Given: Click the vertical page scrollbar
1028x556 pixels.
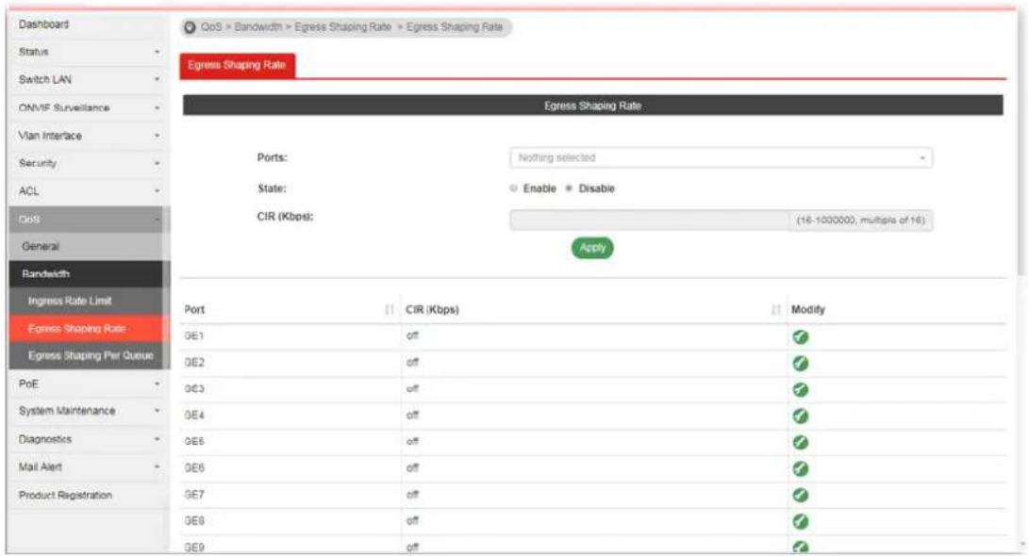Looking at the screenshot, I should pos(1022,144).
